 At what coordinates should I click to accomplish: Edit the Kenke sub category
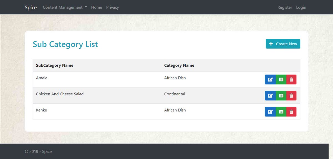(x=270, y=112)
